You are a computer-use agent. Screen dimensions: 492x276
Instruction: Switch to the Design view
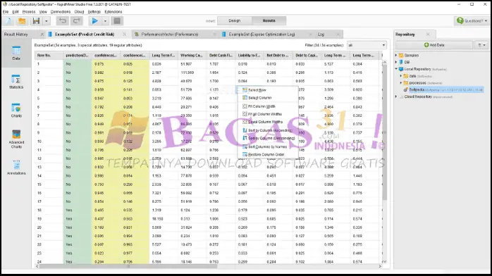pyautogui.click(x=235, y=20)
